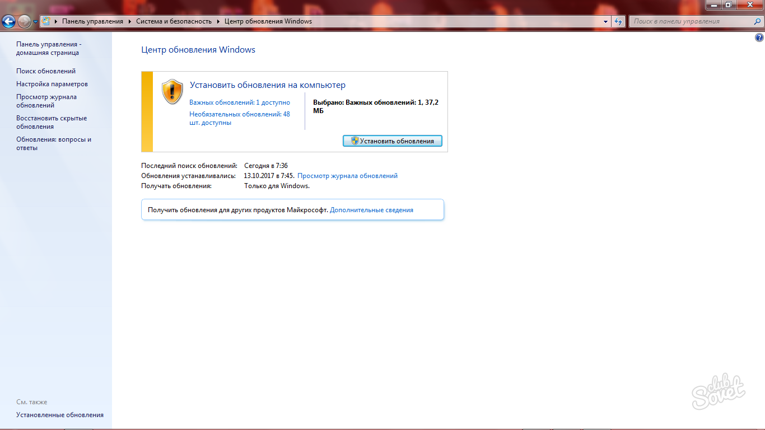Viewport: 765px width, 430px height.
Task: Click the value 'Только для Windows.'
Action: (x=277, y=185)
